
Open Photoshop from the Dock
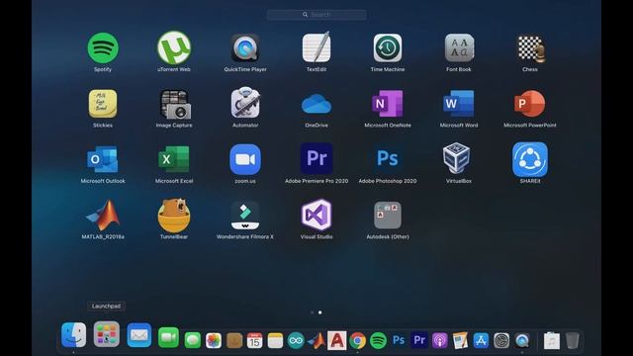(x=399, y=340)
